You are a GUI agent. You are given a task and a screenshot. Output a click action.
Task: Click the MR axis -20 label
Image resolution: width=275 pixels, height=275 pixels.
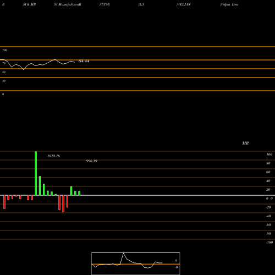pos(268,207)
